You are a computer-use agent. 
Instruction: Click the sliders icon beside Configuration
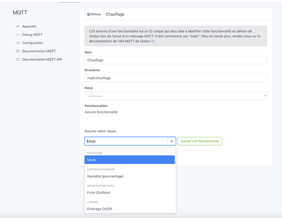click(18, 43)
